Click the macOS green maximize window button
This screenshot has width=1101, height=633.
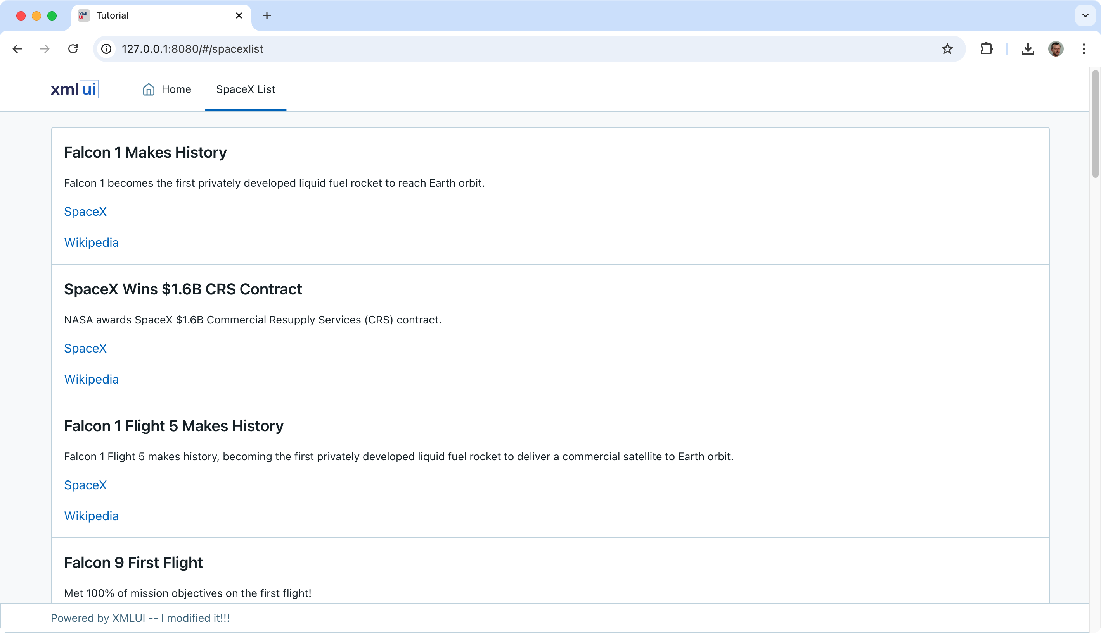click(x=52, y=15)
